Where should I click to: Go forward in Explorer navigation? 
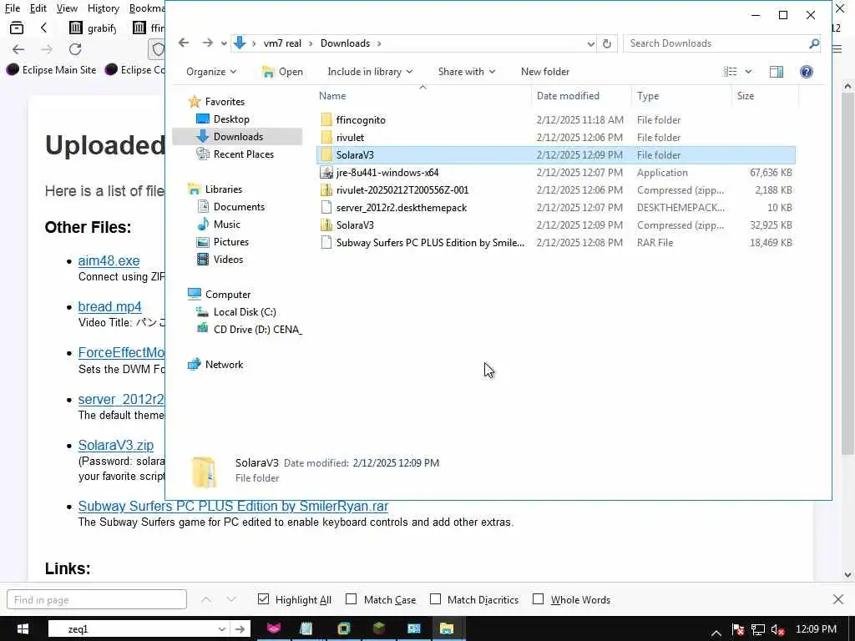coord(207,43)
